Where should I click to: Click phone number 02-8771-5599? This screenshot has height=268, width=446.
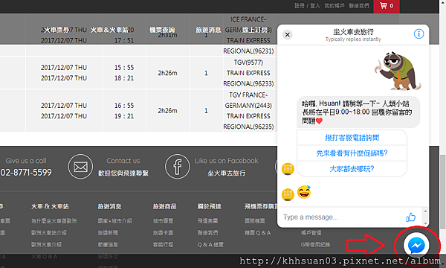click(26, 172)
